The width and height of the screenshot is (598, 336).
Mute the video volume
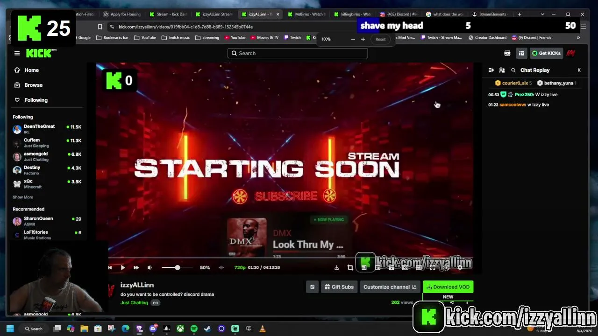coord(149,267)
